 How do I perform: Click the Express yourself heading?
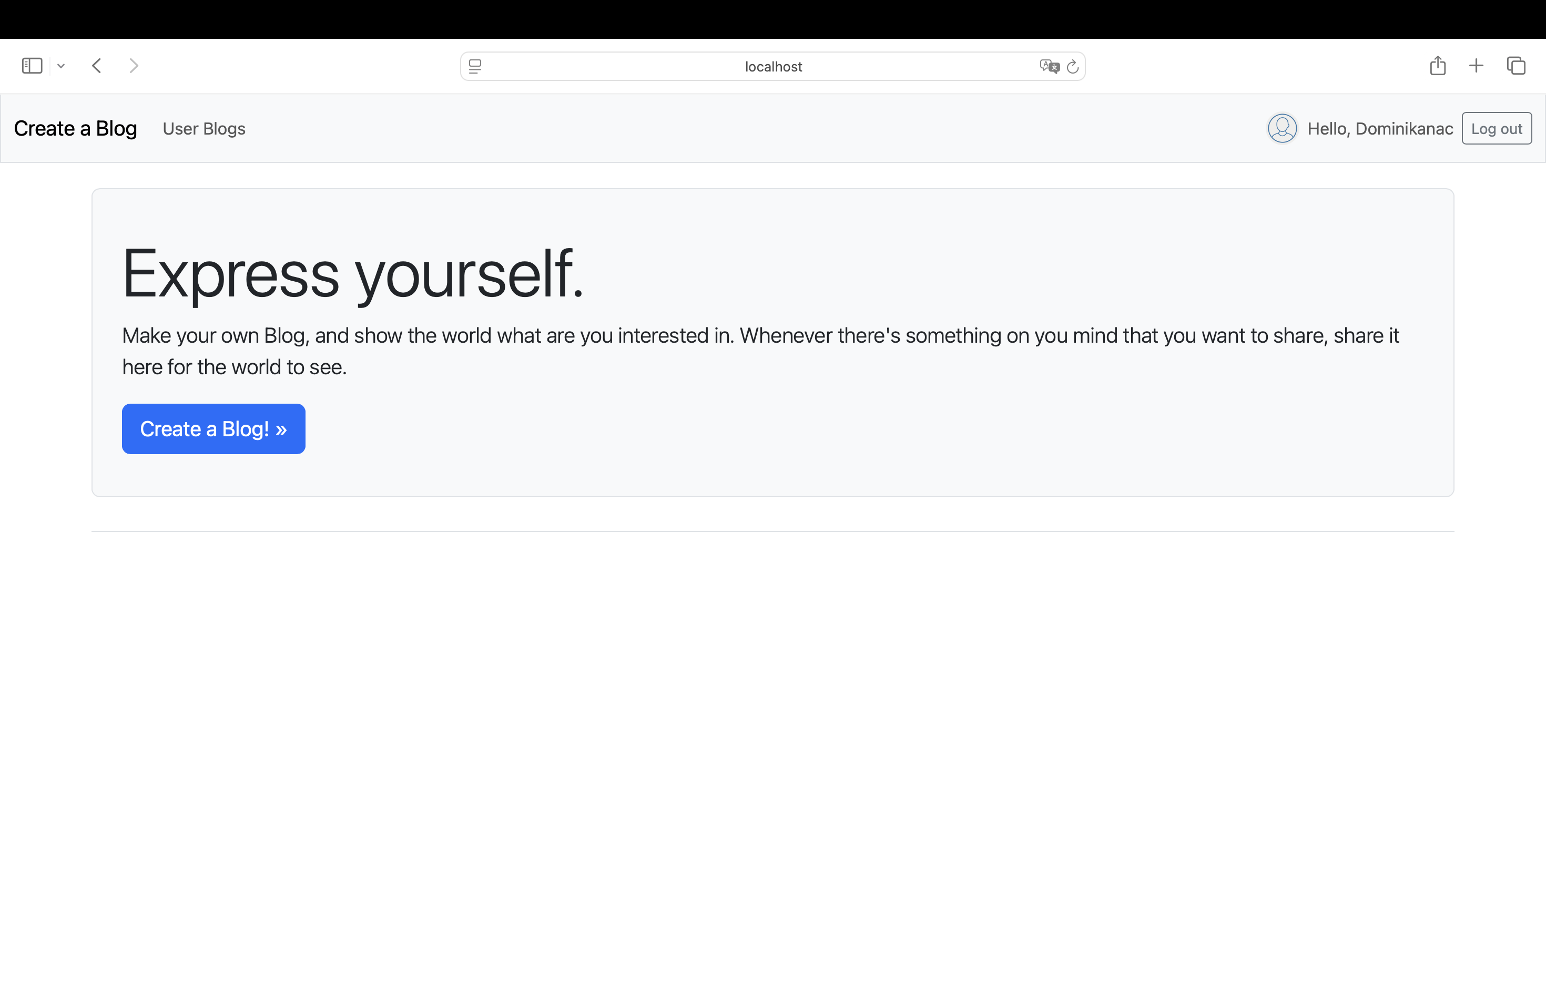[x=353, y=274]
